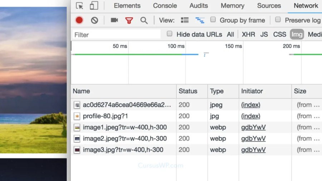This screenshot has width=322, height=181.
Task: Select the Network tab
Action: pos(306,6)
